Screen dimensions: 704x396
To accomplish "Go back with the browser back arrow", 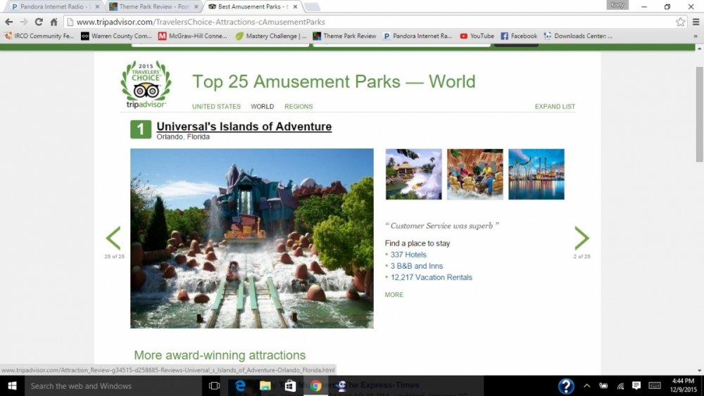I will [8, 22].
